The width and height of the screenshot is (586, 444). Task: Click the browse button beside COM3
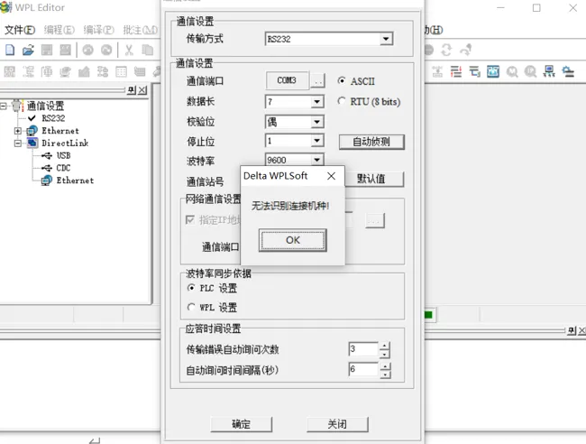(317, 81)
